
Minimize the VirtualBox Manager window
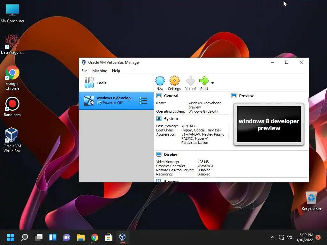pos(272,62)
